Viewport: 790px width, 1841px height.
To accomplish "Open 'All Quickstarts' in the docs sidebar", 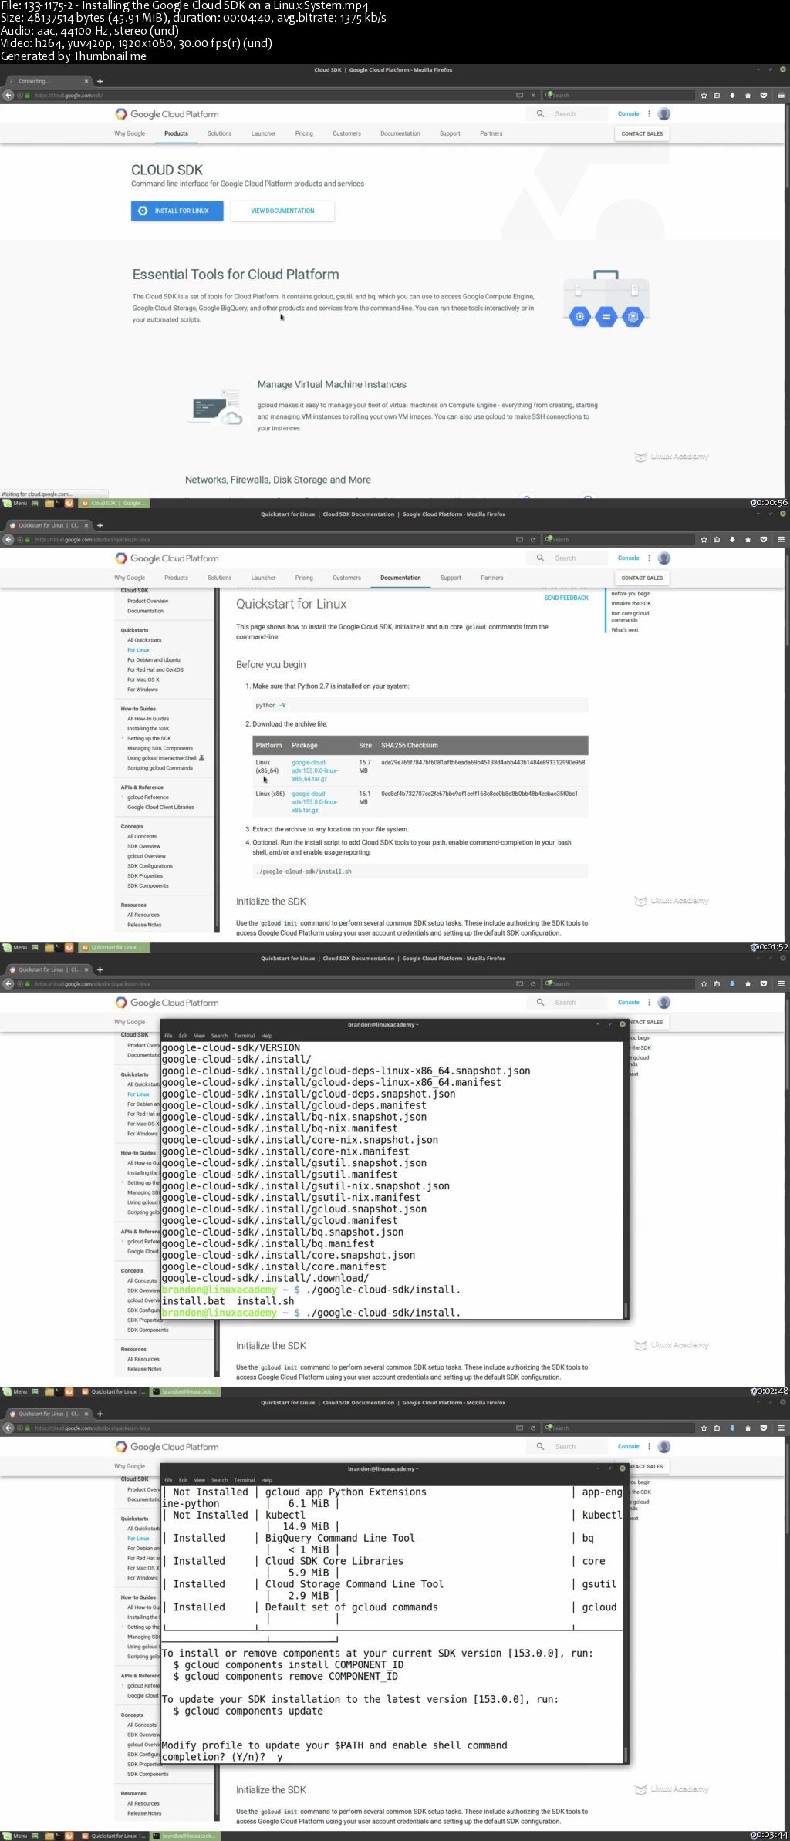I will pyautogui.click(x=144, y=640).
